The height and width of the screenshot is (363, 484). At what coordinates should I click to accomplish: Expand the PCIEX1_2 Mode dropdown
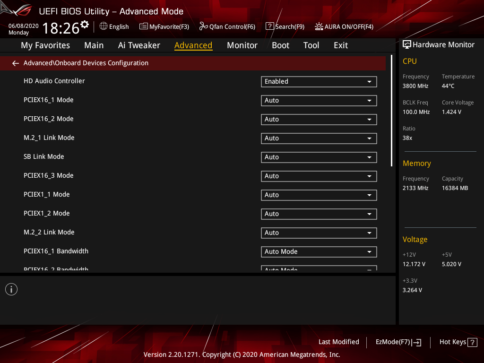[x=319, y=214]
